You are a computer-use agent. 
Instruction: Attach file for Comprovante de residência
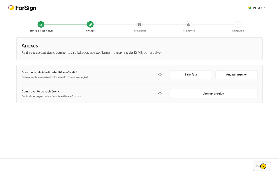point(214,94)
